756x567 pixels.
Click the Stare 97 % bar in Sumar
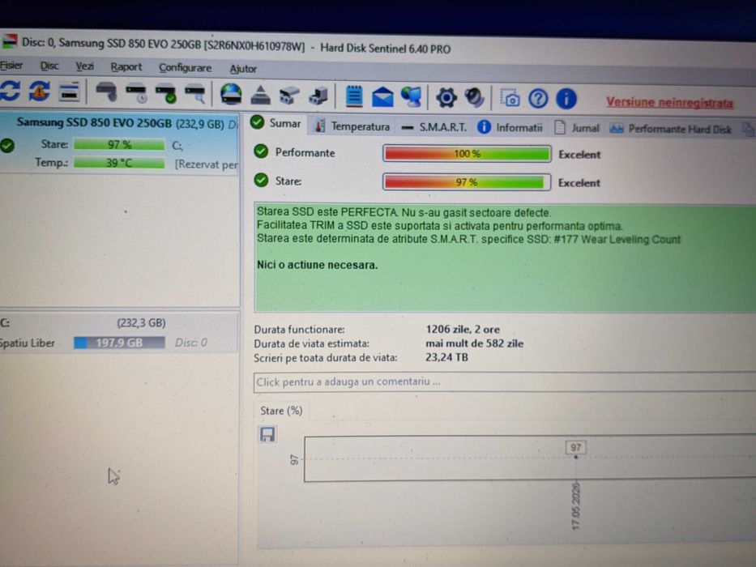[467, 182]
